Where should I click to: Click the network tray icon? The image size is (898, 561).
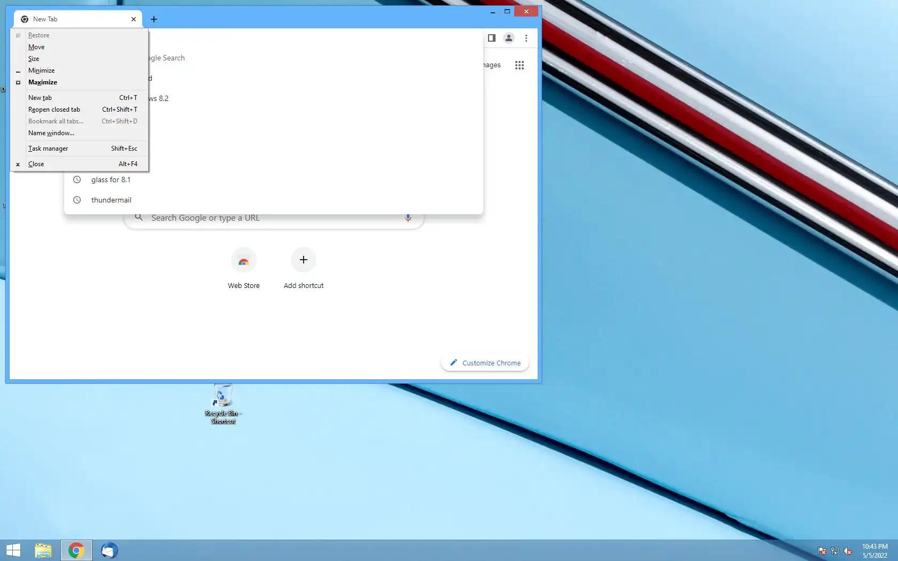[835, 551]
